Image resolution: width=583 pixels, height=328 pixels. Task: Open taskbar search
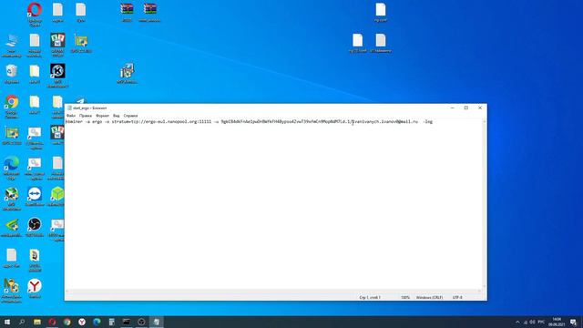(22, 322)
